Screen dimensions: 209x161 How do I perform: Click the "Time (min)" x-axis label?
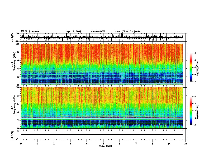(106, 146)
